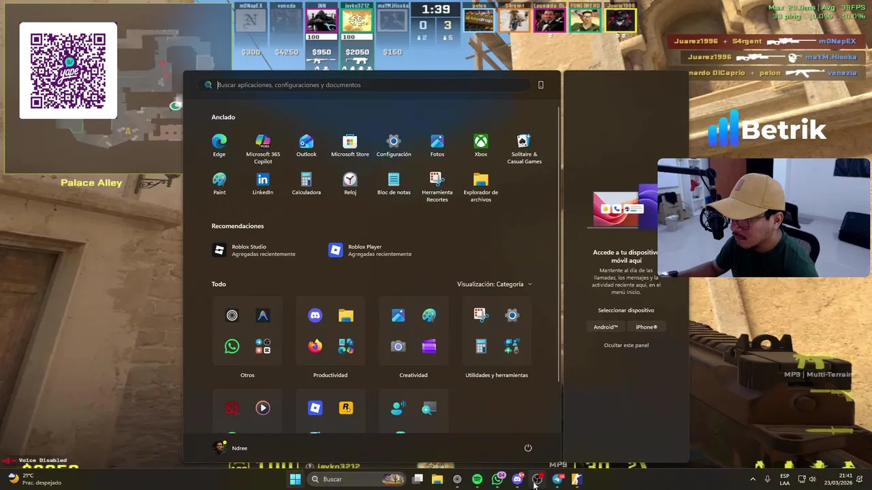Screen dimensions: 872x490
Task: Click the Ocultar este panel link
Action: click(626, 345)
